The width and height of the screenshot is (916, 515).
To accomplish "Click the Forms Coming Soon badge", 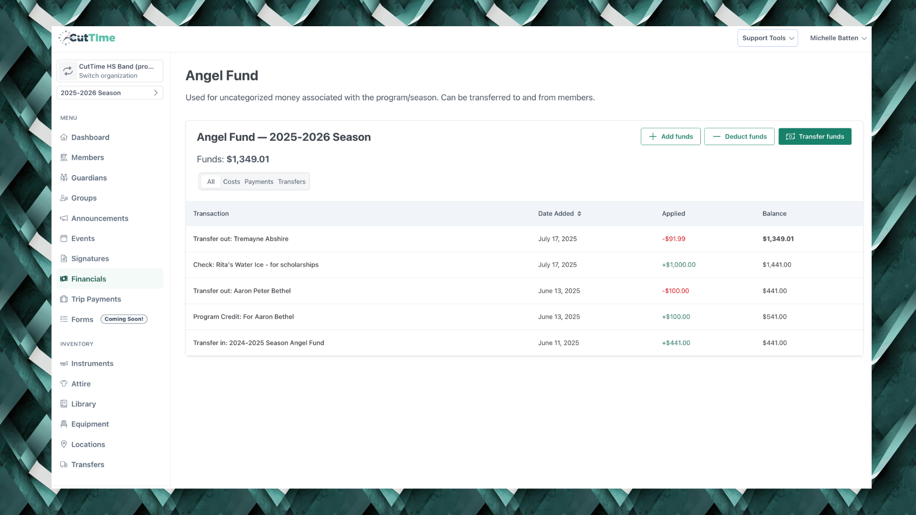I will (124, 319).
